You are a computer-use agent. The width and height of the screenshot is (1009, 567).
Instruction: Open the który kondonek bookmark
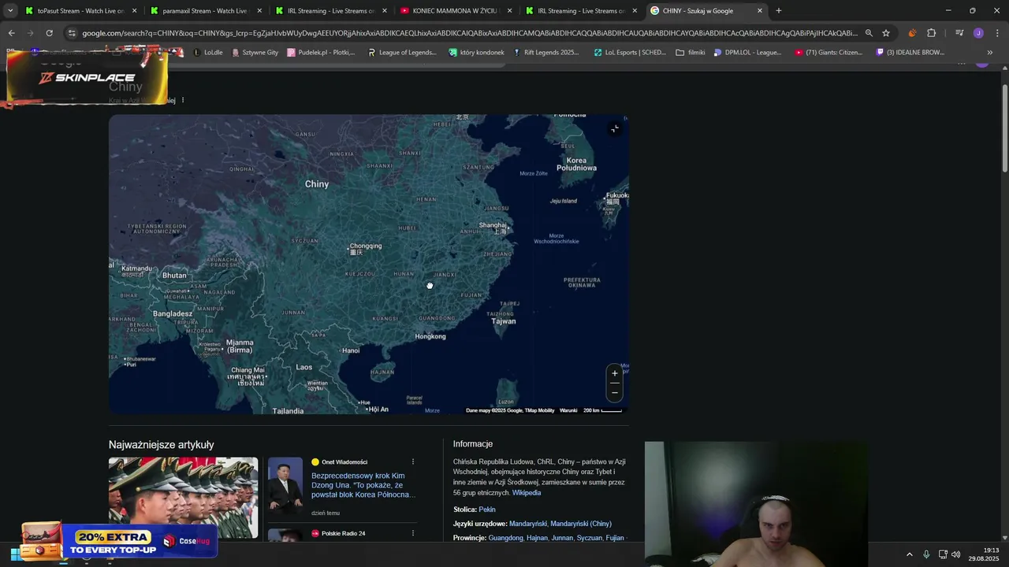(x=476, y=53)
